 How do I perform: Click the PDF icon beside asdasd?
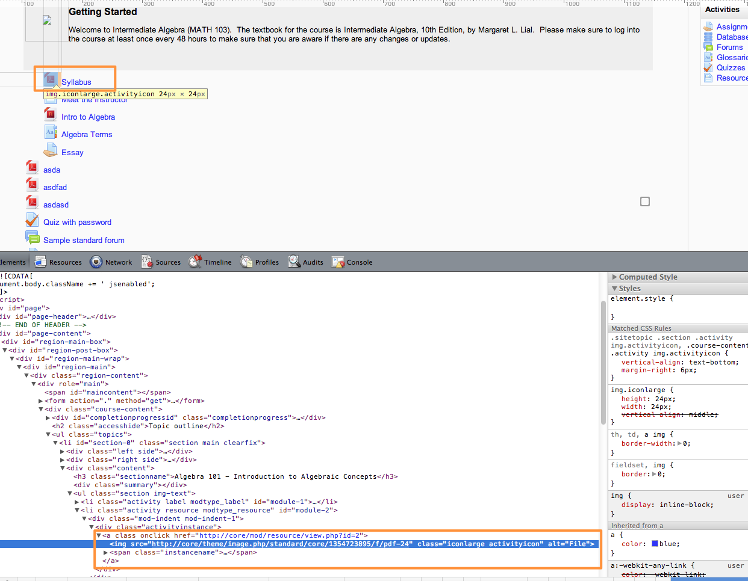pyautogui.click(x=33, y=203)
